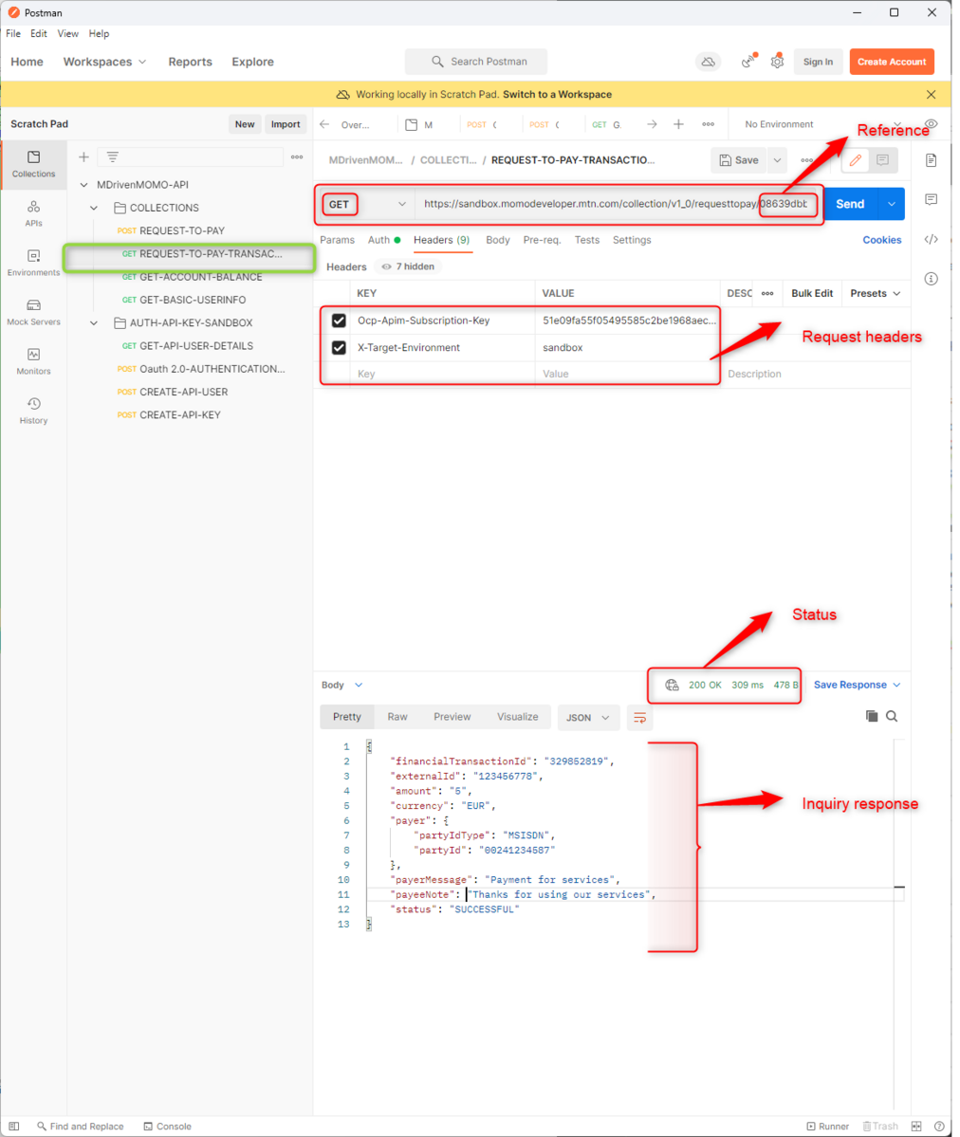Open comments icon beside pencil
This screenshot has width=960, height=1137.
tap(882, 160)
